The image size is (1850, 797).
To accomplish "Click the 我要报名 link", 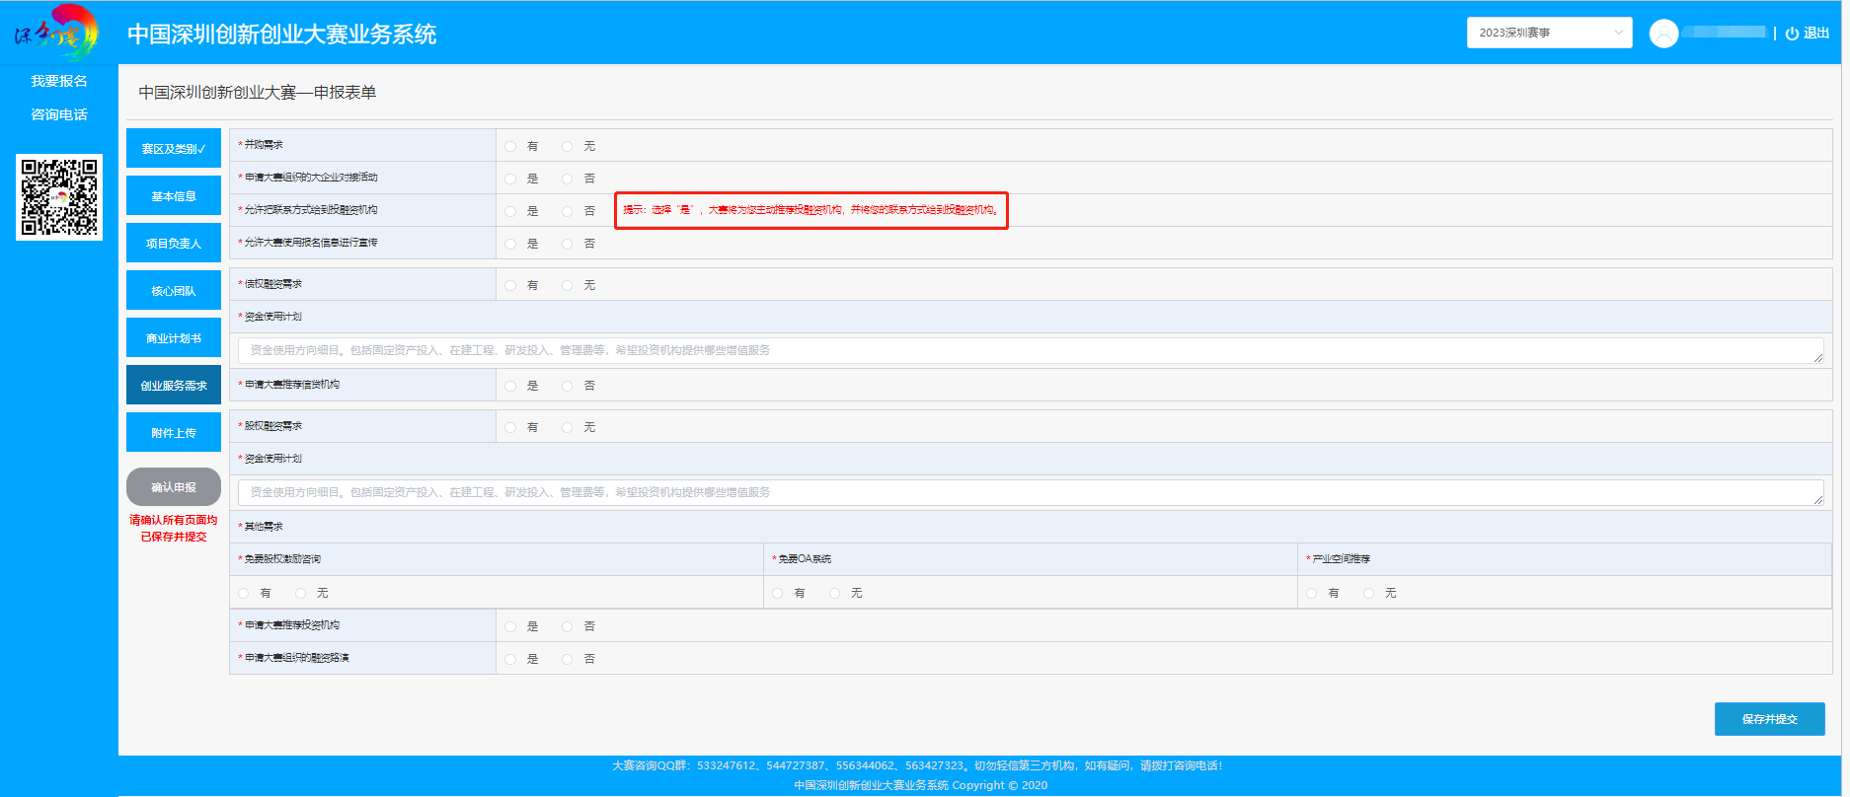I will [x=59, y=81].
